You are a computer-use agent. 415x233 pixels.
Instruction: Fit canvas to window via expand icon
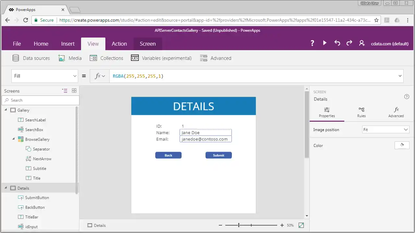click(x=301, y=225)
